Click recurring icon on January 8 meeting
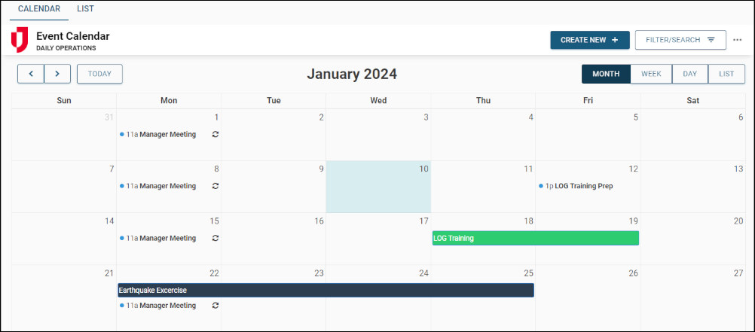The width and height of the screenshot is (755, 332). coord(215,186)
